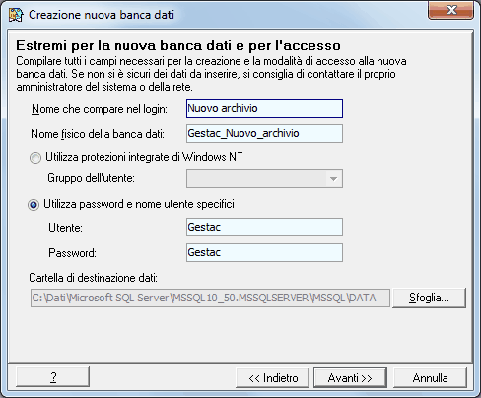
Task: Click the Utente input field
Action: 264,227
